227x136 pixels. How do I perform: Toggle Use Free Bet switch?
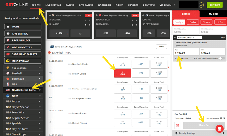[222, 58]
